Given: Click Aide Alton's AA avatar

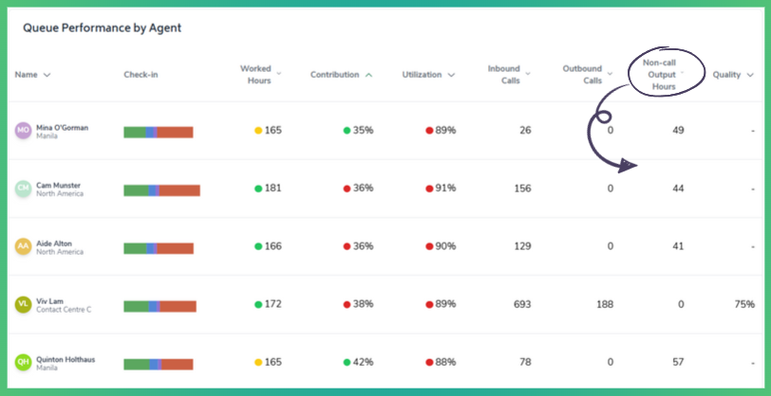Looking at the screenshot, I should 23,246.
